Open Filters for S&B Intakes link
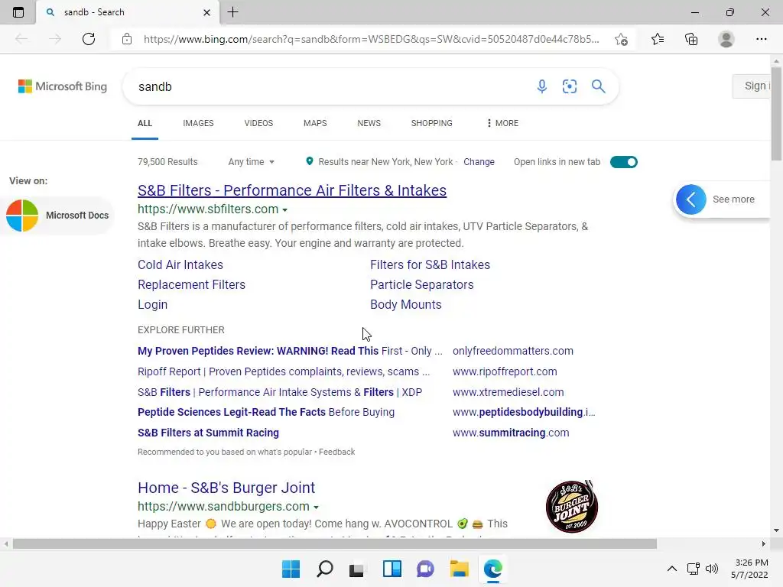Viewport: 783px width, 587px height. tap(430, 264)
